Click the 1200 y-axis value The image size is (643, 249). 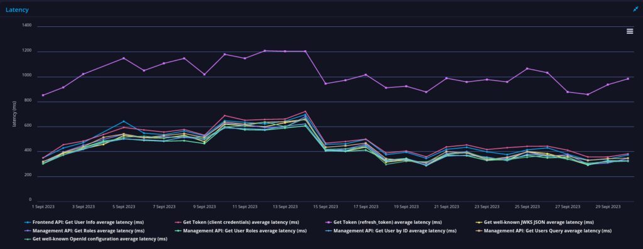point(27,50)
